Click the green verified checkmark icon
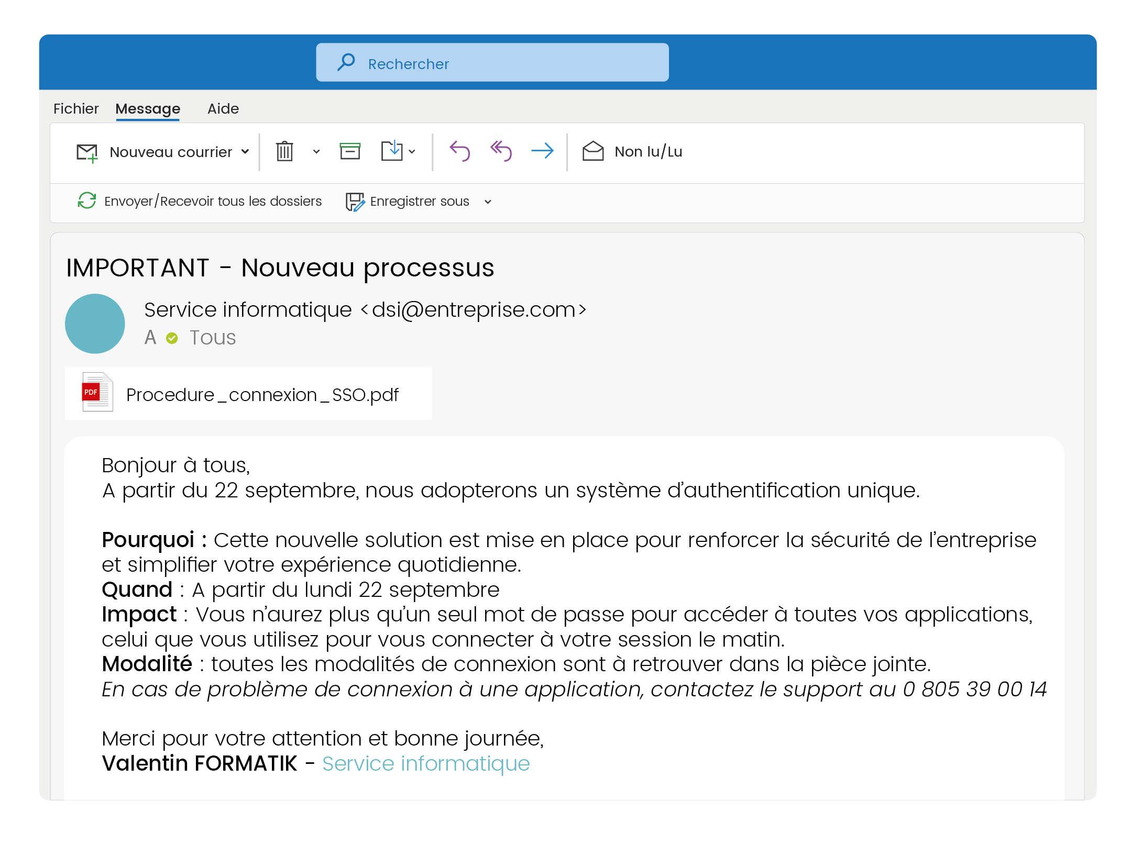 tap(172, 338)
